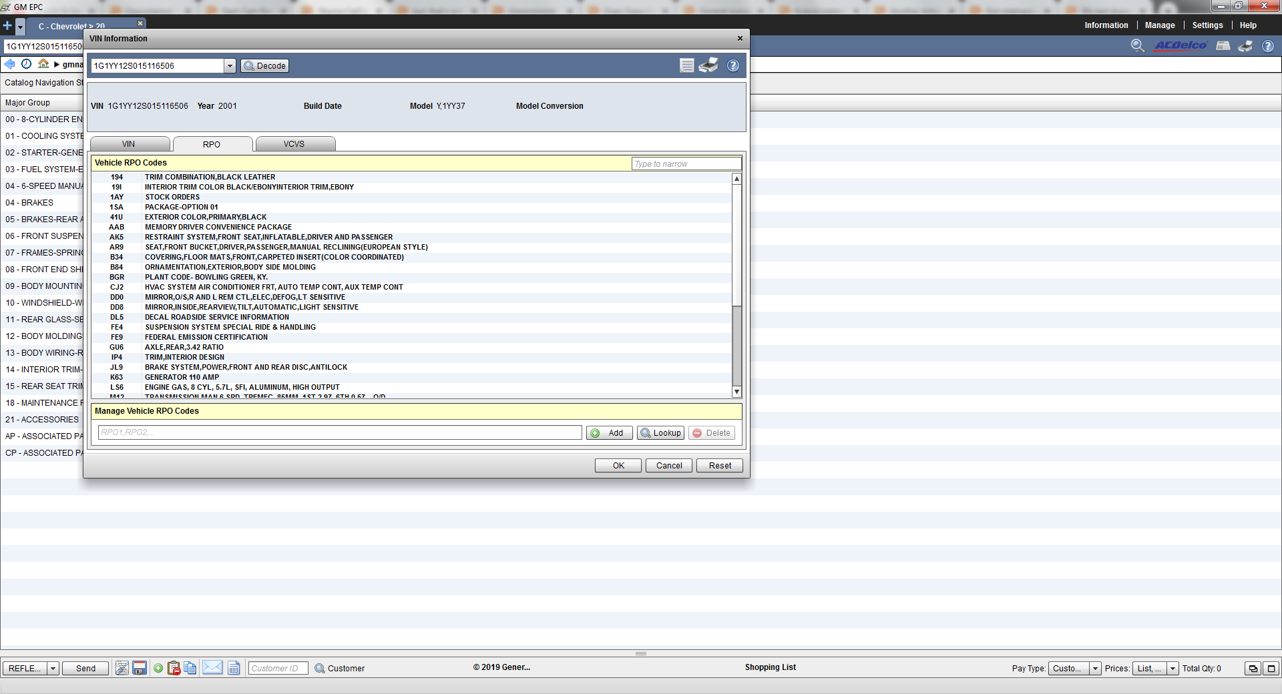Click the restore panel icon at bottom right
Viewport: 1282px width, 694px height.
pyautogui.click(x=1253, y=668)
